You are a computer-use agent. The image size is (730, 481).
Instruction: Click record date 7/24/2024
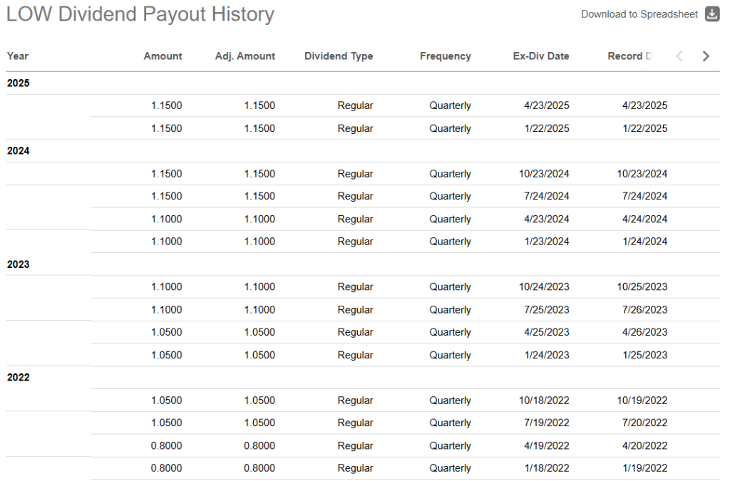coord(644,196)
